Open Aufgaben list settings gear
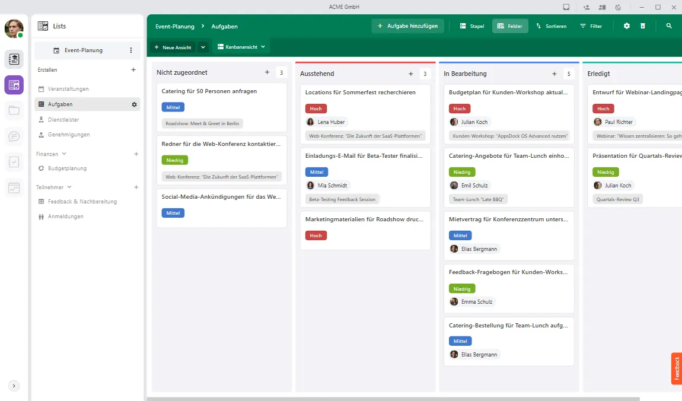The height and width of the screenshot is (401, 682). pyautogui.click(x=134, y=104)
